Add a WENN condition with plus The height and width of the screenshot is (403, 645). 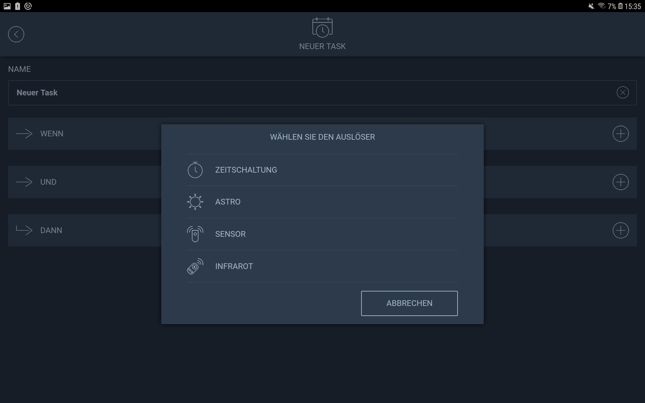coord(620,134)
